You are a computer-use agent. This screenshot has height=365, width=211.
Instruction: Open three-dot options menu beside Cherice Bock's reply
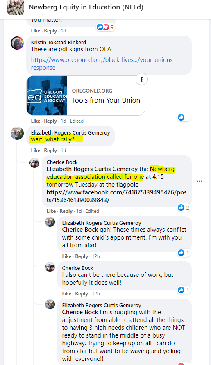coord(200,181)
